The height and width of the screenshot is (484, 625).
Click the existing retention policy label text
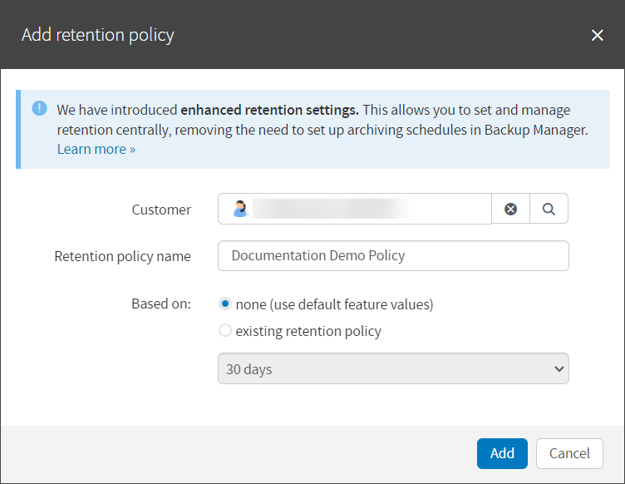(308, 331)
